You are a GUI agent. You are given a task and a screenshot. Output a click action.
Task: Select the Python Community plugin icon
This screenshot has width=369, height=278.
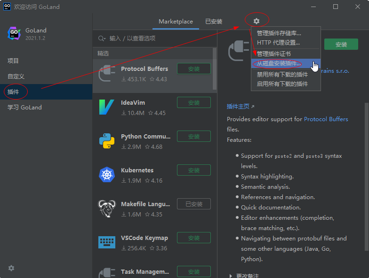click(x=107, y=141)
